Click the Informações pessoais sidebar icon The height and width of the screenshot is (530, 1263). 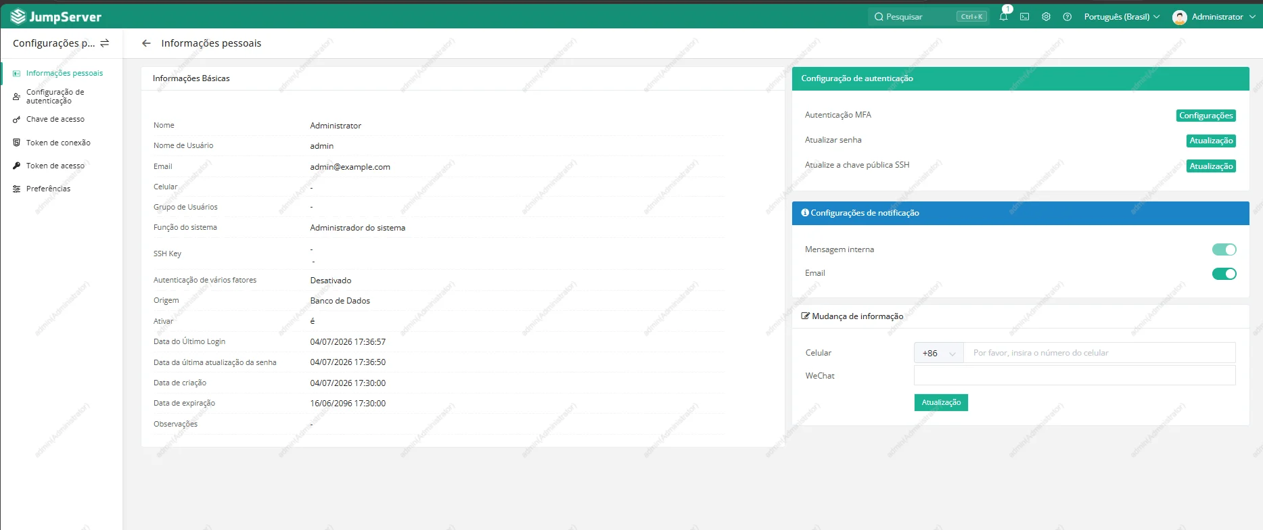16,73
